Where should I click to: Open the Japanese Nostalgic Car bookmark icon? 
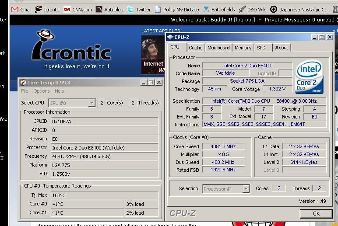[274, 10]
